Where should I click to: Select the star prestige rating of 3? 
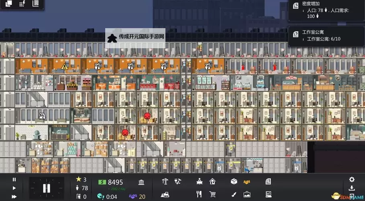tap(81, 179)
